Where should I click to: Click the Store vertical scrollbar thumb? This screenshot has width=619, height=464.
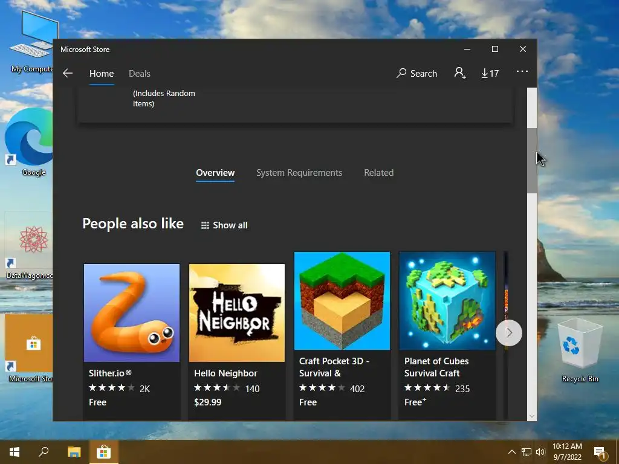tap(532, 161)
